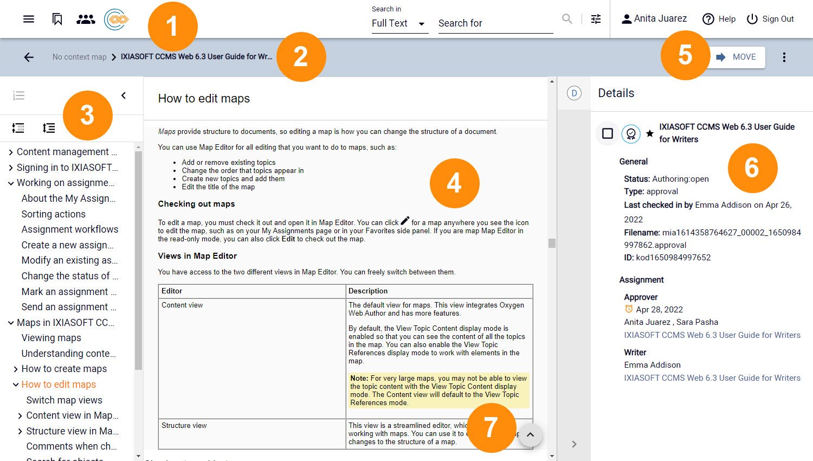Select About the My Assign... topic

[68, 199]
